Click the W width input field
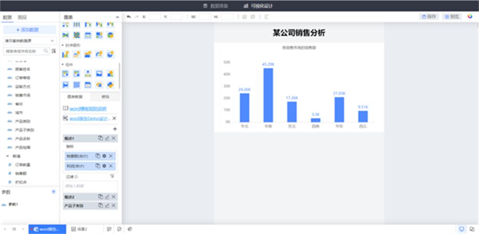 pyautogui.click(x=205, y=17)
